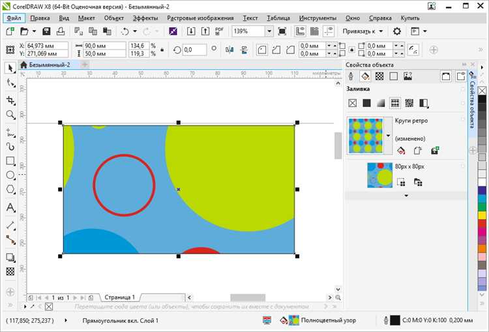Choose the Ellipse tool
Viewport: 489px width, 332px height.
click(x=10, y=175)
